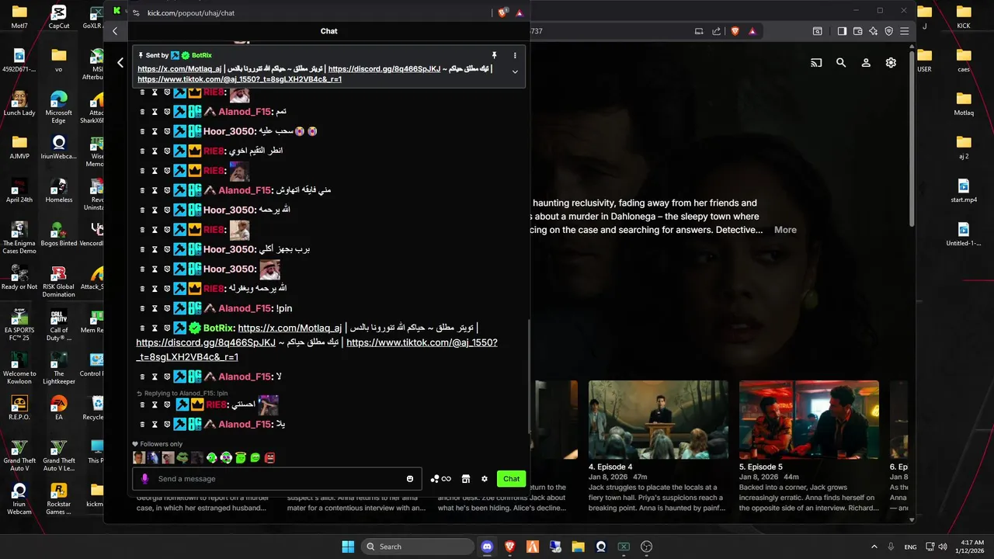Open tiktok.com link in BotRix chat message
994x559 pixels.
(x=422, y=342)
